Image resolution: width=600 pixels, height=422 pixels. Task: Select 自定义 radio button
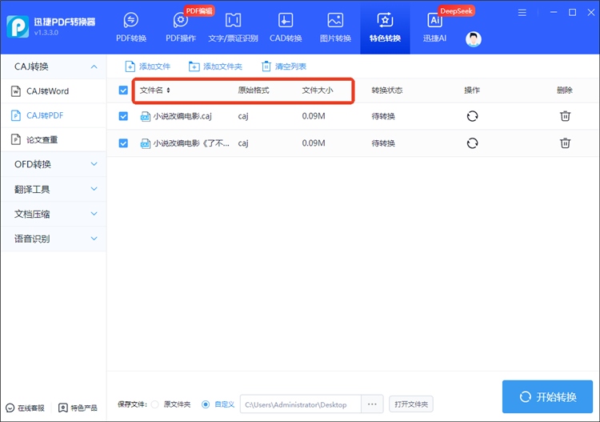[x=206, y=404]
